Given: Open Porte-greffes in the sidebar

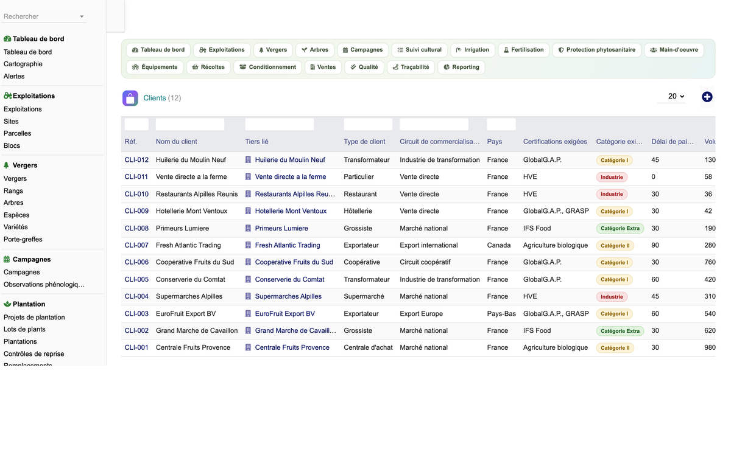Looking at the screenshot, I should (23, 239).
